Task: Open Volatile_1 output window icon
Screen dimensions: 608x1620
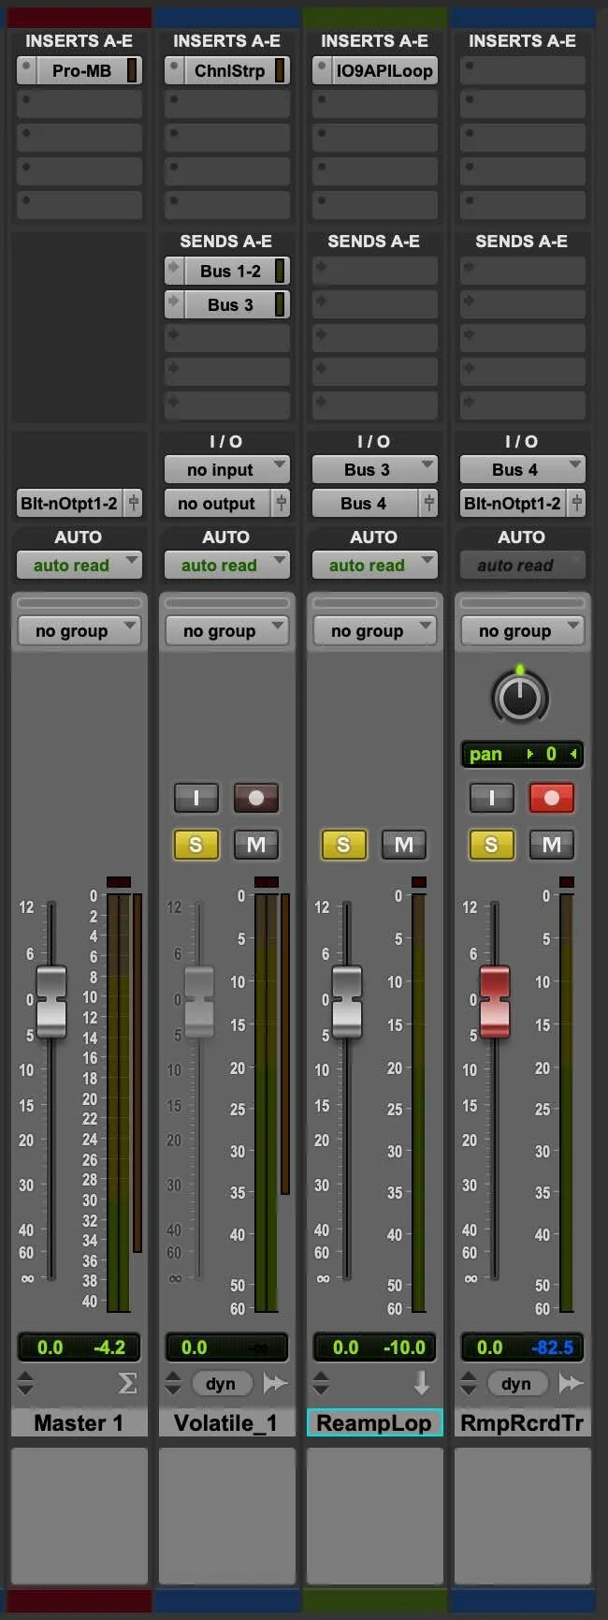Action: [x=281, y=503]
